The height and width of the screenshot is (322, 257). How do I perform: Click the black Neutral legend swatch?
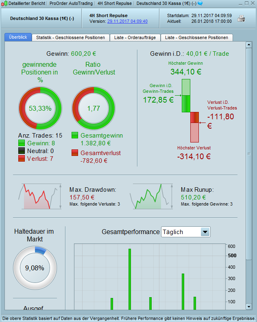pyautogui.click(x=22, y=151)
